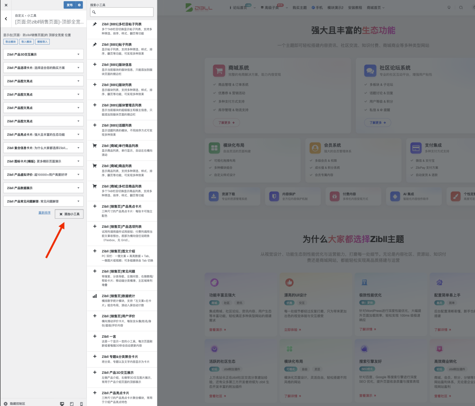Click the 发布 publish button
This screenshot has height=406, width=475.
click(x=69, y=5)
